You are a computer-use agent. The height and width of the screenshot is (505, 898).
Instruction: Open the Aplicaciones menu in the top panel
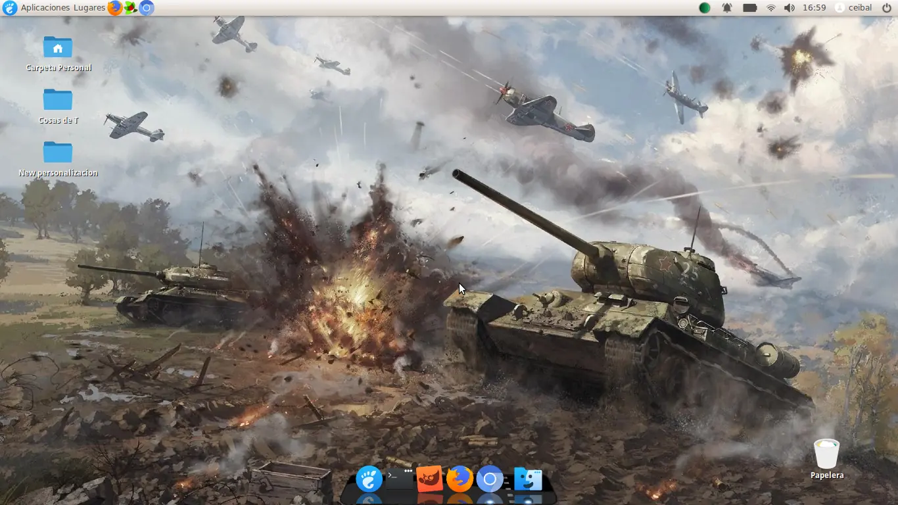[x=45, y=8]
